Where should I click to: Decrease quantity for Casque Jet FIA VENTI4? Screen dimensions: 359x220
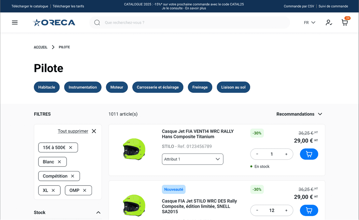(x=257, y=154)
